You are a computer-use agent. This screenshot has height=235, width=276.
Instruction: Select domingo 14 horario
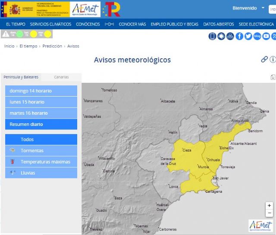click(x=41, y=91)
